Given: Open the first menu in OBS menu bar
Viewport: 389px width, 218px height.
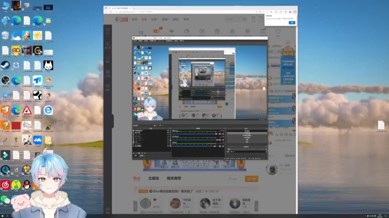Looking at the screenshot, I should pyautogui.click(x=135, y=41).
